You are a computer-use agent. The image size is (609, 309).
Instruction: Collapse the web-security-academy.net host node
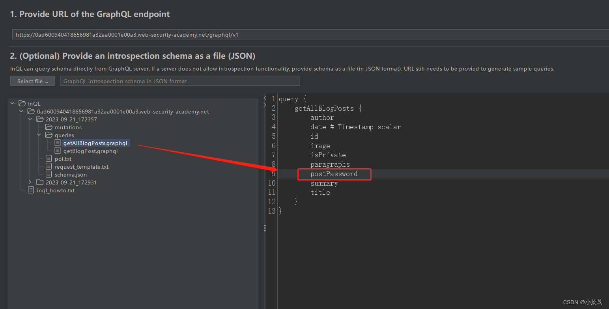pos(22,111)
